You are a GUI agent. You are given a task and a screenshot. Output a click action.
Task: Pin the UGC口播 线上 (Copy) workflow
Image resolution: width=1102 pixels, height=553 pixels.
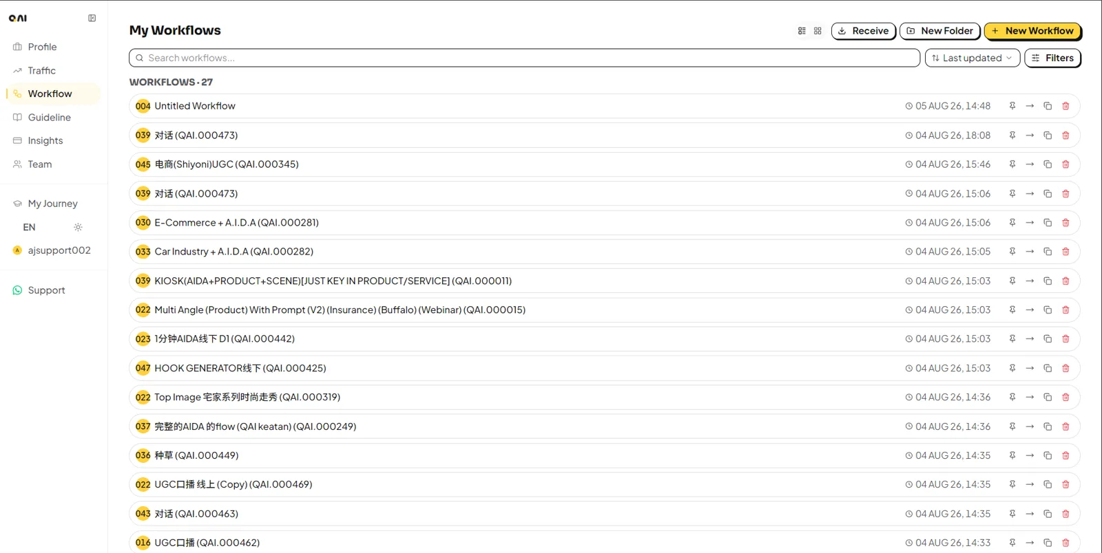pos(1012,485)
